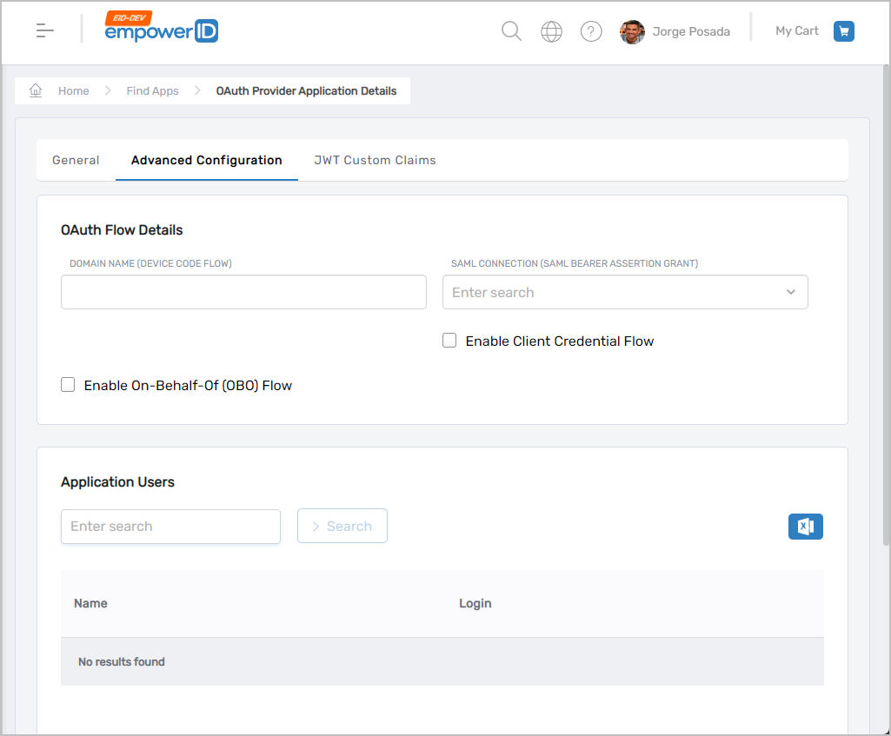Switch to the General tab
The image size is (891, 736).
[x=76, y=160]
